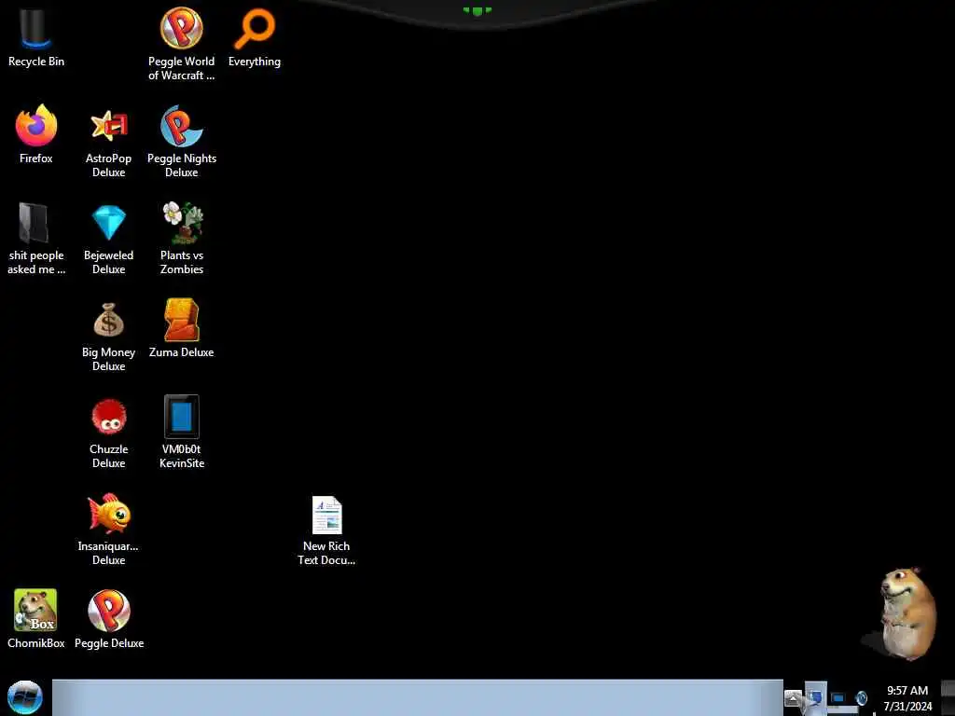Open the clock showing 9:57 AM
This screenshot has width=955, height=716.
pos(907,698)
